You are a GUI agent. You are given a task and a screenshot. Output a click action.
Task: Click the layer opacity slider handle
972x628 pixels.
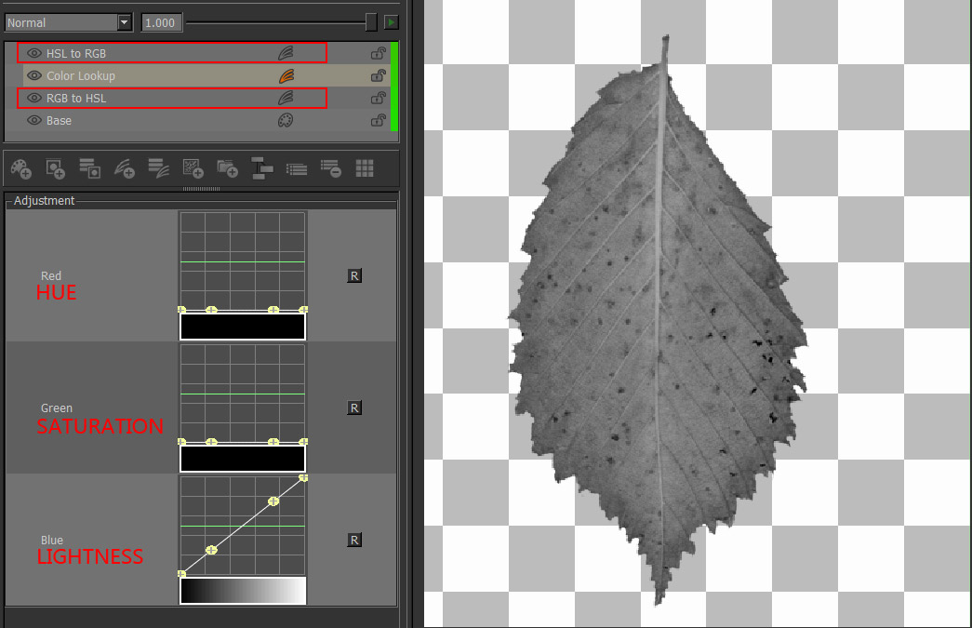[371, 22]
